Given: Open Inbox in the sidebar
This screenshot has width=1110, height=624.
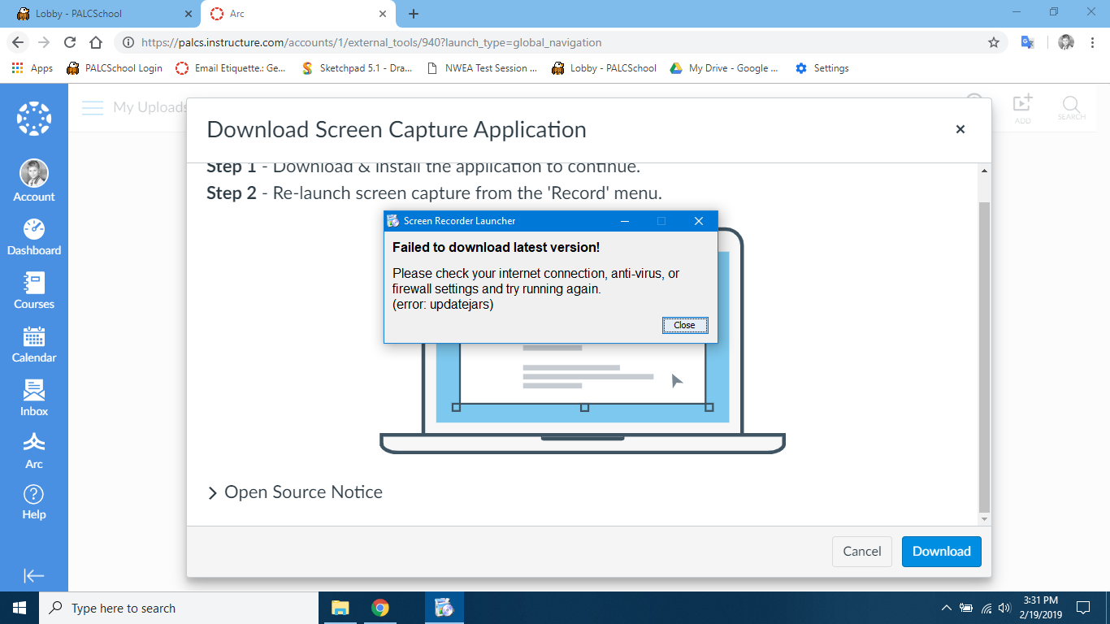Looking at the screenshot, I should pos(34,397).
